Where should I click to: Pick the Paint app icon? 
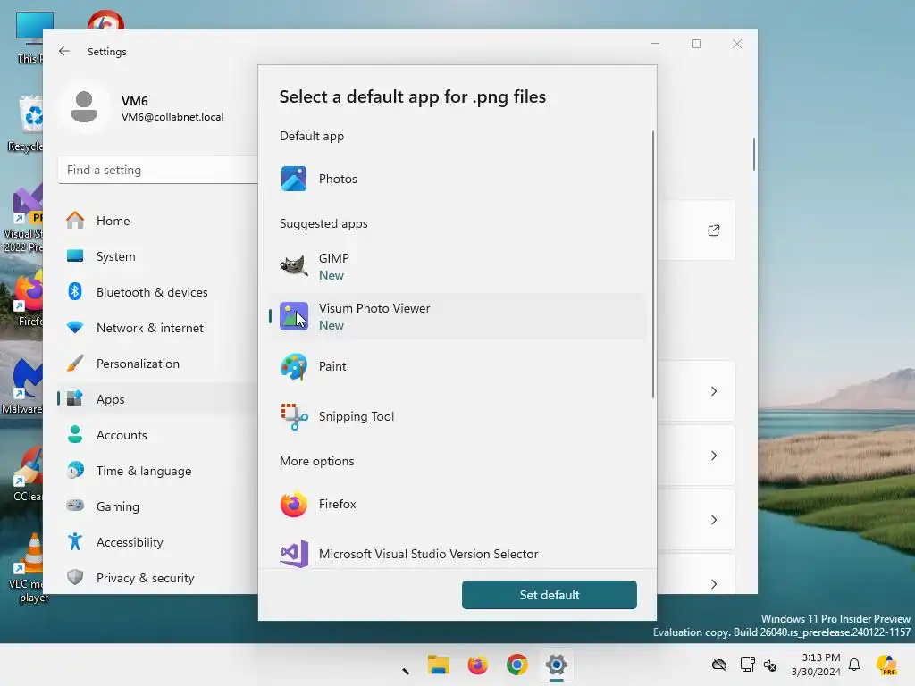tap(293, 366)
